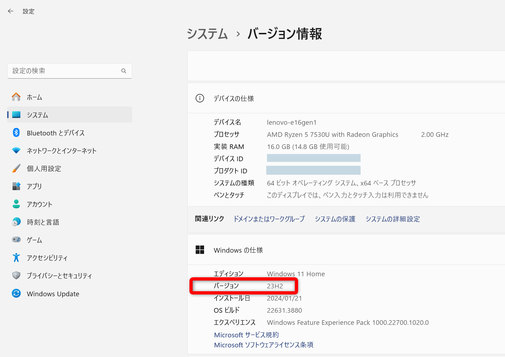Open the システムの保護 link
505x357 pixels.
(x=335, y=219)
